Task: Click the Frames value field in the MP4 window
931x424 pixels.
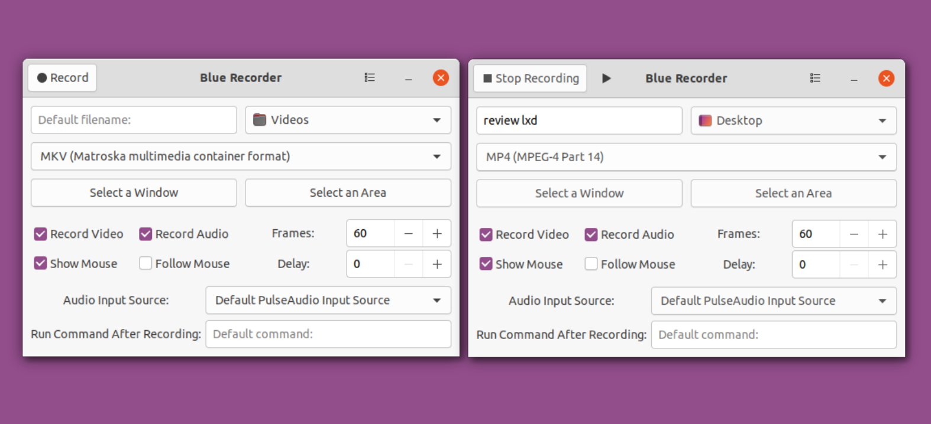Action: (816, 234)
